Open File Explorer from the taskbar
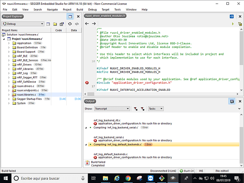Image resolution: width=244 pixels, height=183 pixels. tap(106, 178)
